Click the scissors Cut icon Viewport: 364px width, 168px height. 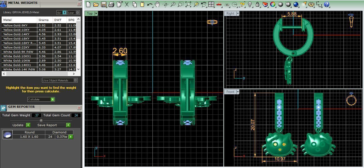point(127,4)
